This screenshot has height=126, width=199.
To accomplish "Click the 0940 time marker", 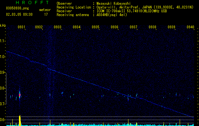I will tap(190, 27).
